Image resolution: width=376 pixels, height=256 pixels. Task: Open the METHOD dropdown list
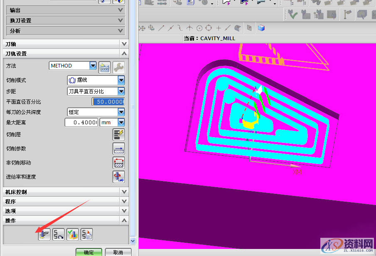[x=93, y=66]
